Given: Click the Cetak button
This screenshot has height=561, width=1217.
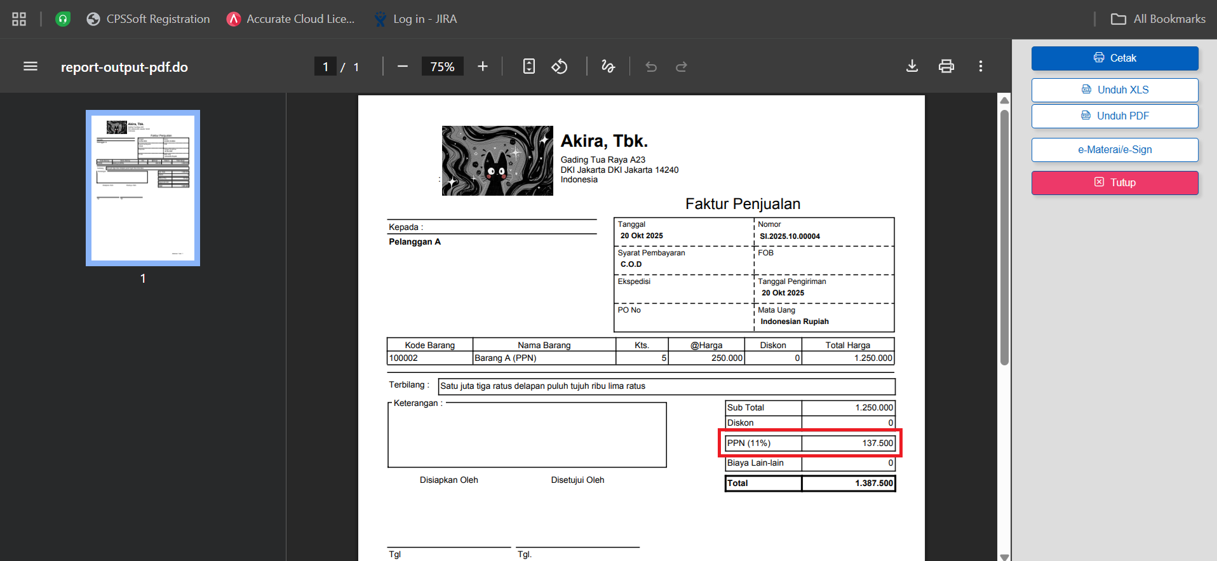Looking at the screenshot, I should coord(1115,58).
